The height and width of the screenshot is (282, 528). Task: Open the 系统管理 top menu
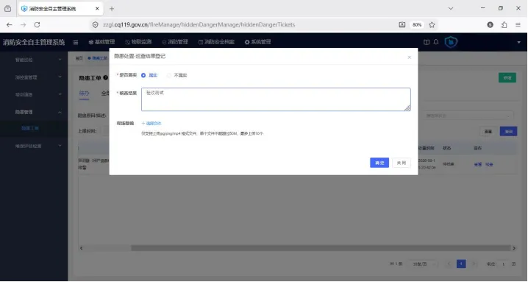click(x=258, y=42)
